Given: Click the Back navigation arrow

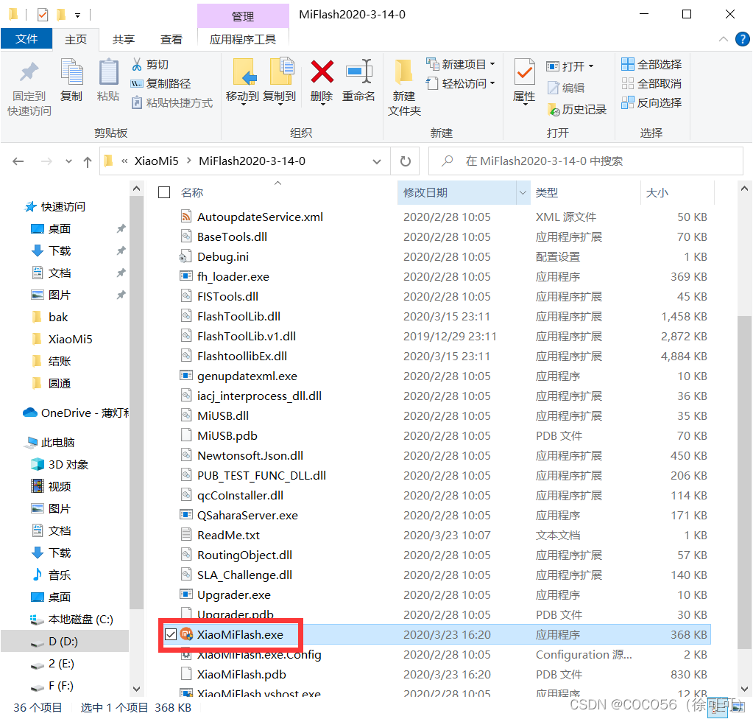Looking at the screenshot, I should (18, 161).
